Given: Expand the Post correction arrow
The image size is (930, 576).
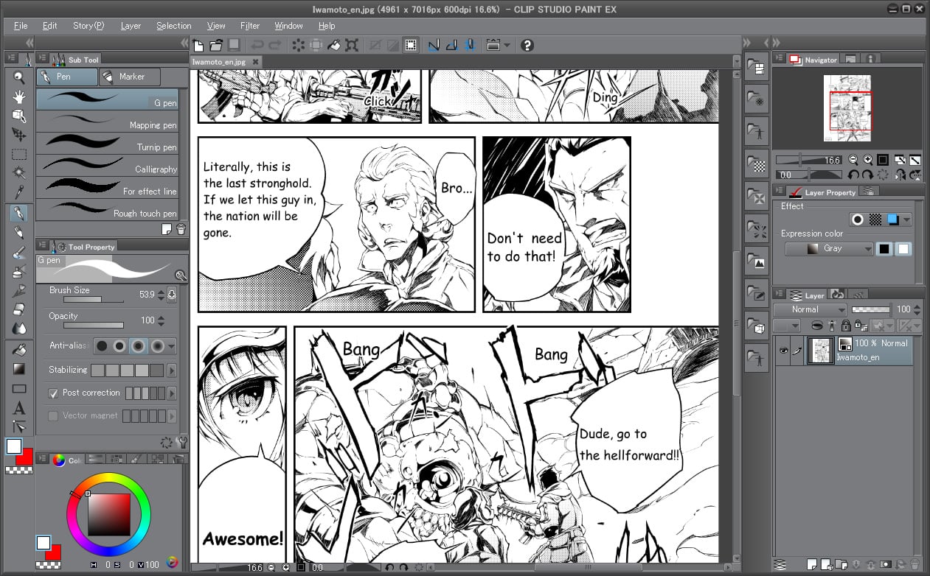Looking at the screenshot, I should [173, 393].
